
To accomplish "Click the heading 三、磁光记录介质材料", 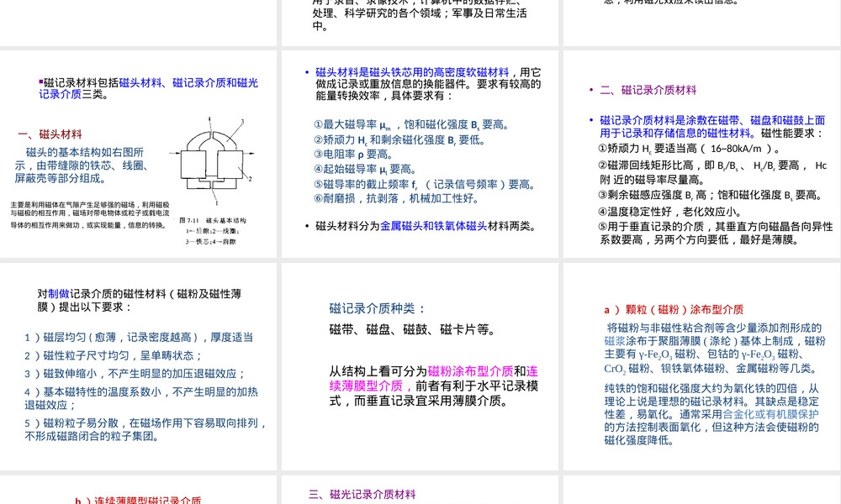I will pyautogui.click(x=362, y=495).
